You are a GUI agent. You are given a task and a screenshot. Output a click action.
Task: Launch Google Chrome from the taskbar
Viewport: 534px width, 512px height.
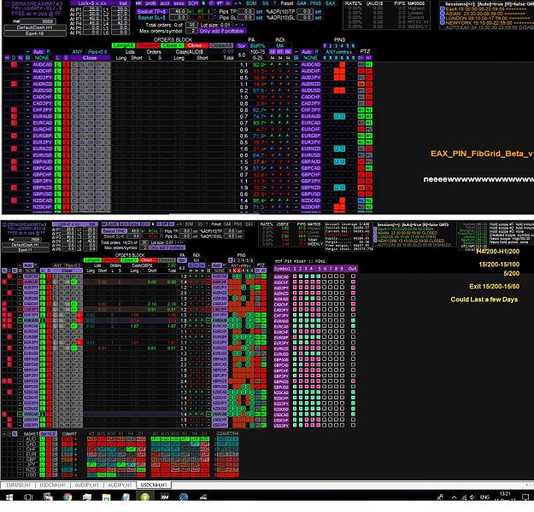pos(67,497)
